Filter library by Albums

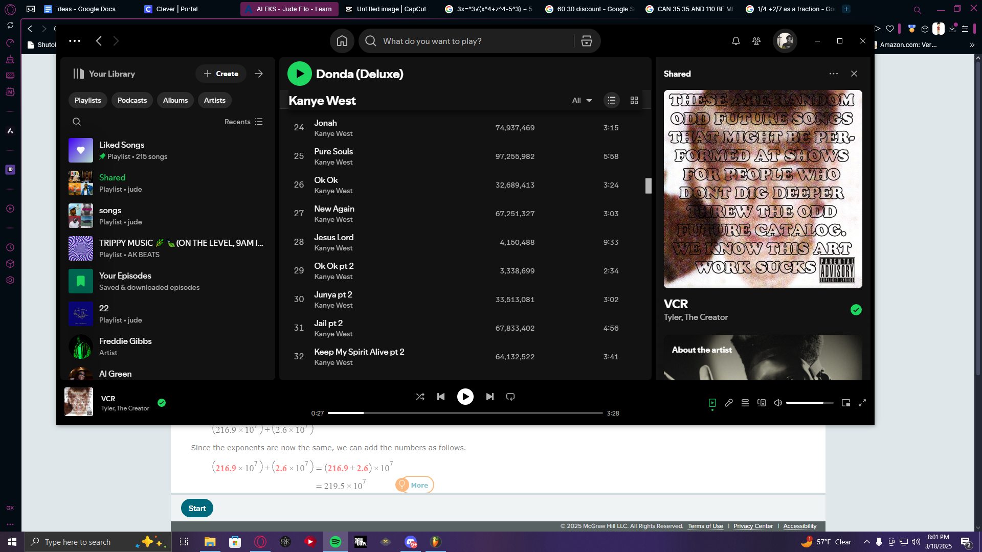(x=175, y=100)
